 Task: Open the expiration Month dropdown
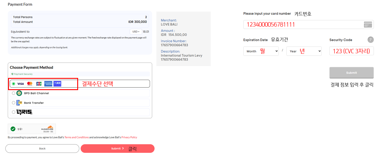point(261,51)
